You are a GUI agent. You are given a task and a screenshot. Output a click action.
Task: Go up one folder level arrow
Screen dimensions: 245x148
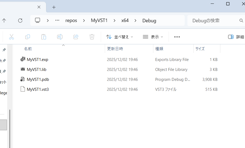[4, 20]
